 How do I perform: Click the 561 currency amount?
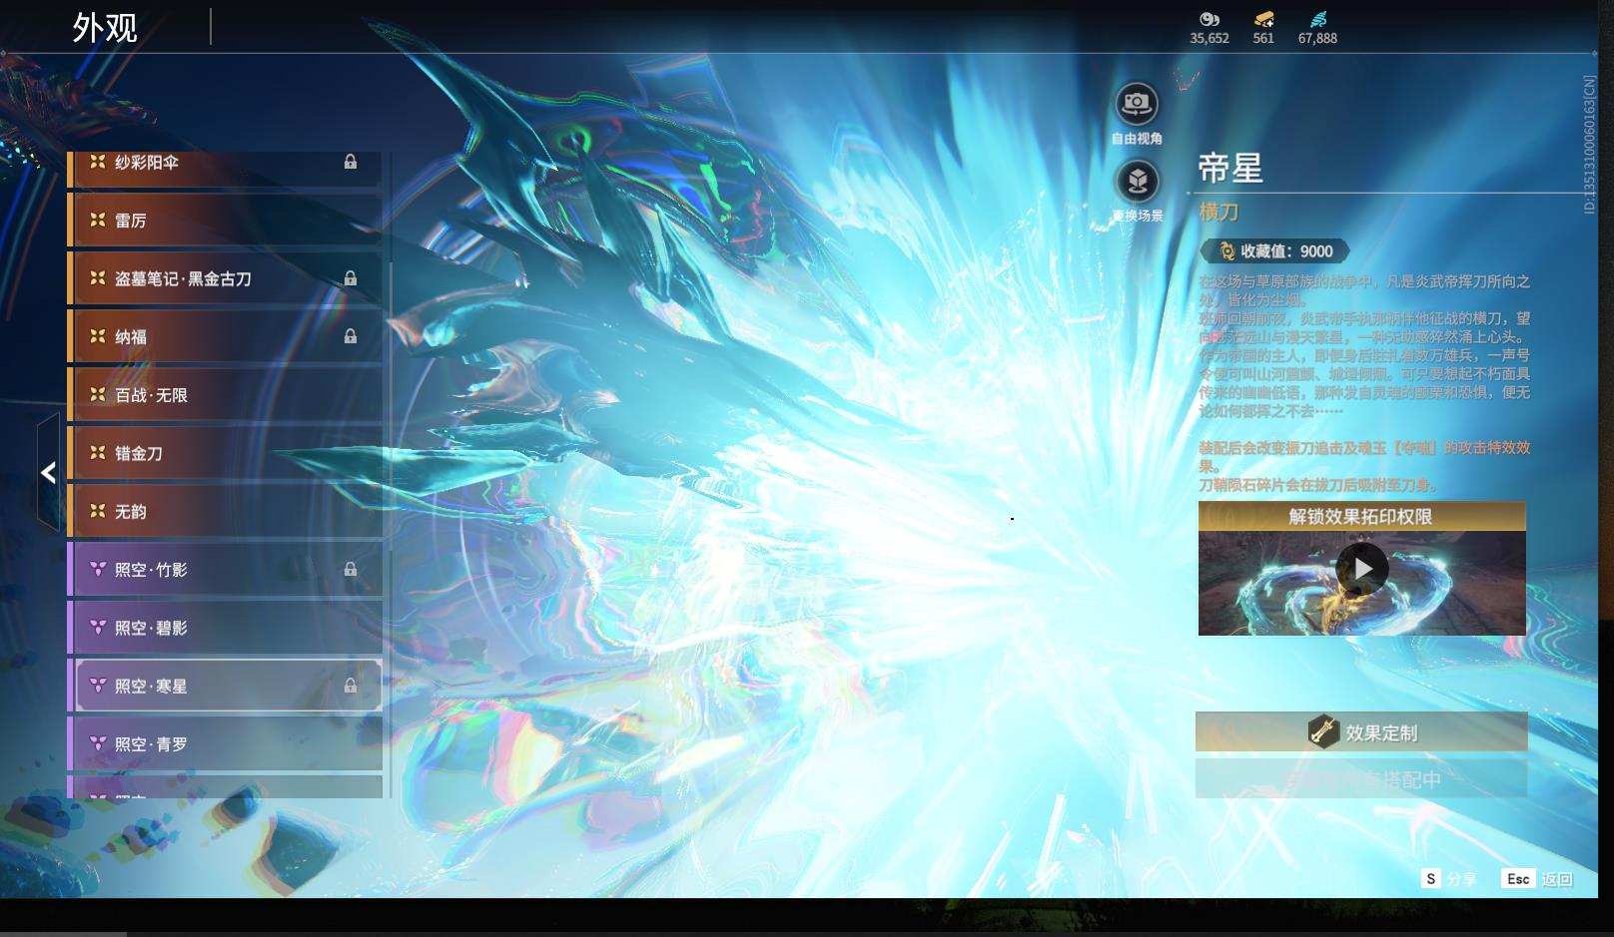[1263, 38]
